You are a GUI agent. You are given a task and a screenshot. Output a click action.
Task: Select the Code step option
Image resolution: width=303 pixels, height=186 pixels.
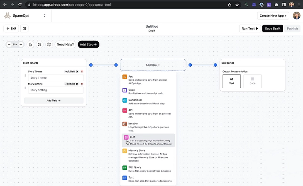[x=148, y=92]
